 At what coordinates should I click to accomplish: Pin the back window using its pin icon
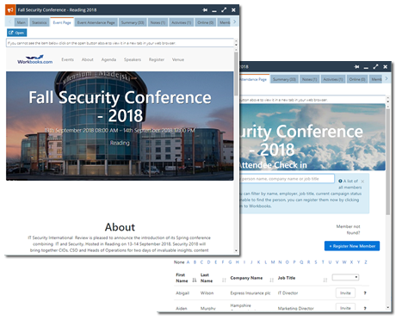(x=356, y=67)
